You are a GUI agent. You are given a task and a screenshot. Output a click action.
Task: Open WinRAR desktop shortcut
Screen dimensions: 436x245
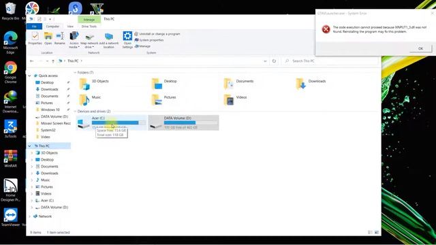[10, 159]
